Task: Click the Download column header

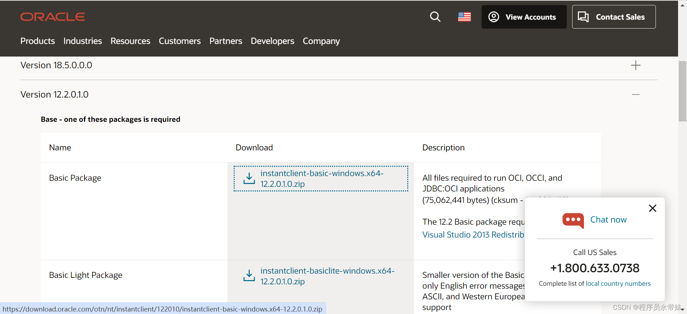Action: pos(254,148)
